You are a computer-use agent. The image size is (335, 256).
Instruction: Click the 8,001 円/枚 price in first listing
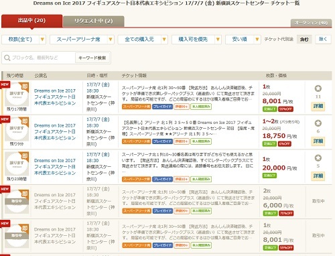coord(277,101)
